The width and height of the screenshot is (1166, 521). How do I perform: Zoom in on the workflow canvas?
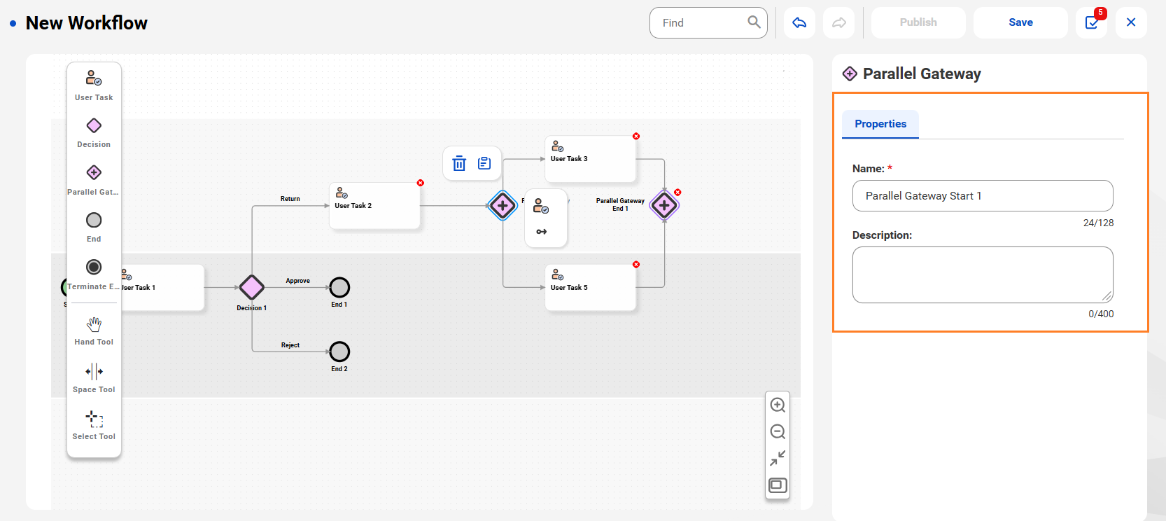(x=778, y=405)
